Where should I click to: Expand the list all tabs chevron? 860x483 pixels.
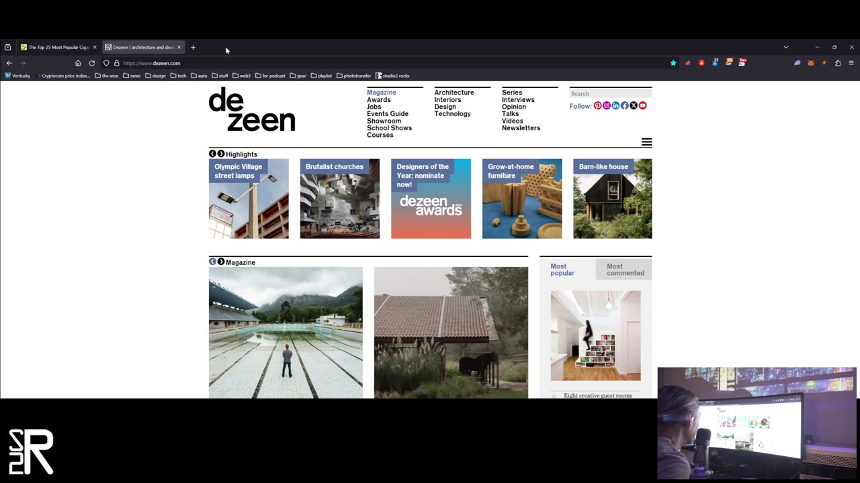785,47
